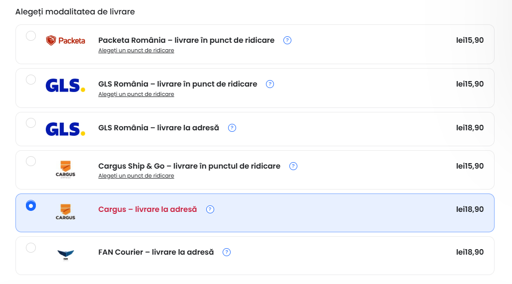This screenshot has width=512, height=284.
Task: Click the FAN Courier logo
Action: (65, 255)
